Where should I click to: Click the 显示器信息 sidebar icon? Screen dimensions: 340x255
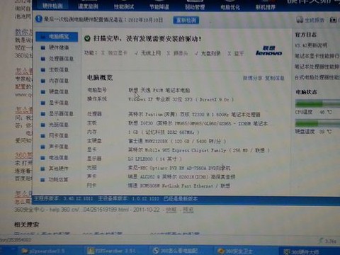[42, 114]
